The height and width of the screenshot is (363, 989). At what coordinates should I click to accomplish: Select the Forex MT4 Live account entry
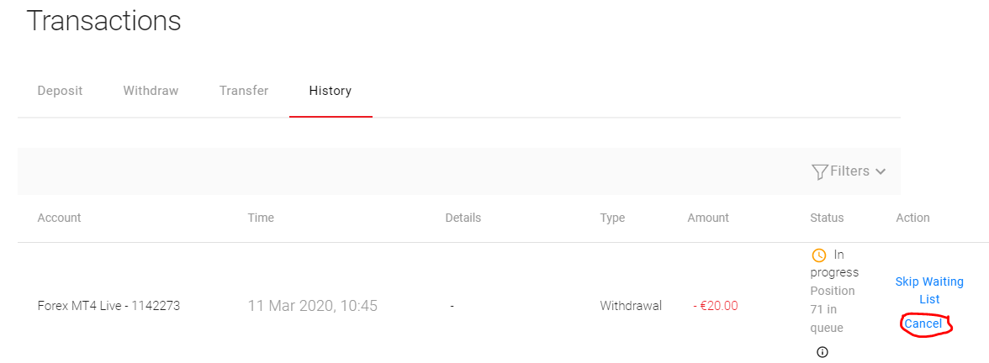pyautogui.click(x=108, y=306)
